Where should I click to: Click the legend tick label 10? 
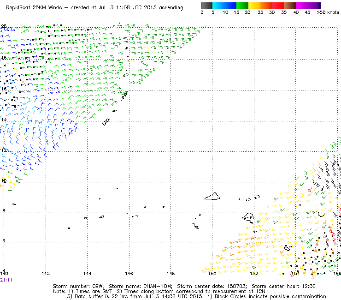(x=225, y=12)
